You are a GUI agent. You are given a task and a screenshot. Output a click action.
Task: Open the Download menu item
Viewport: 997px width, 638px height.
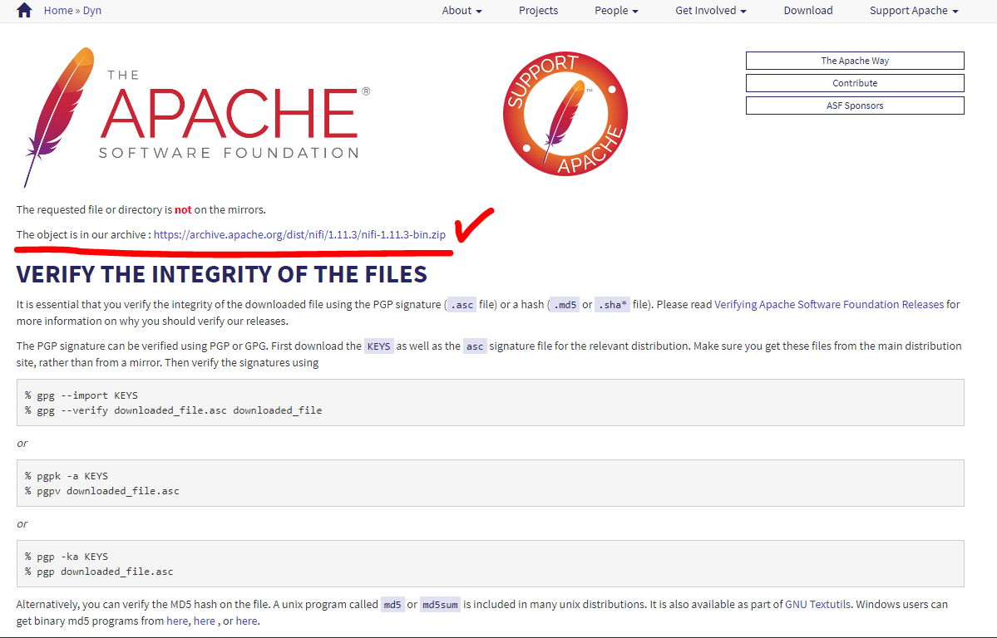pos(807,10)
